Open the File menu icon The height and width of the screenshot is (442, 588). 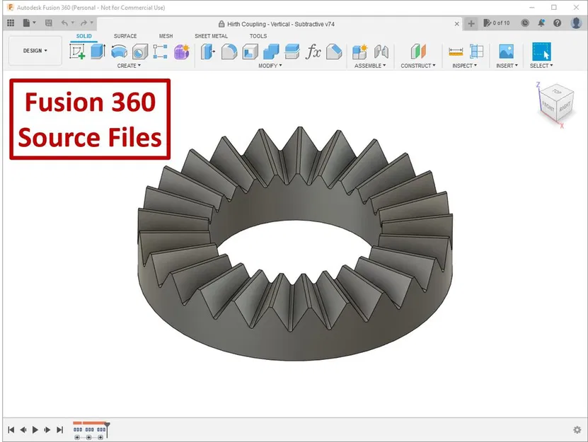26,23
